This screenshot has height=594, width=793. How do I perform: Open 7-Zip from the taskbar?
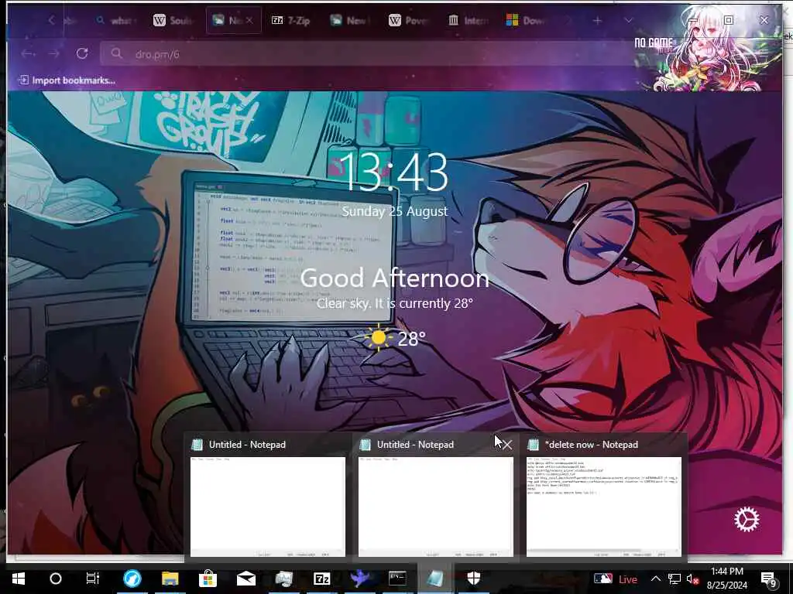pyautogui.click(x=321, y=579)
